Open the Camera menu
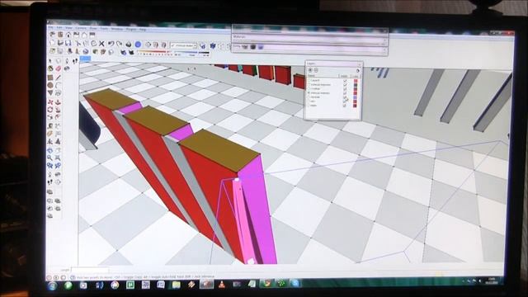This screenshot has width=528, height=297. 81,28
